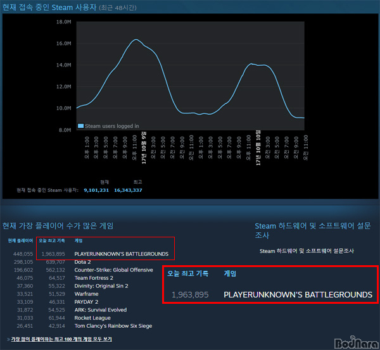The image size is (380, 350).
Task: Click the 현재 가장 플레이어 수가 많은 게임 heading
Action: pyautogui.click(x=58, y=226)
